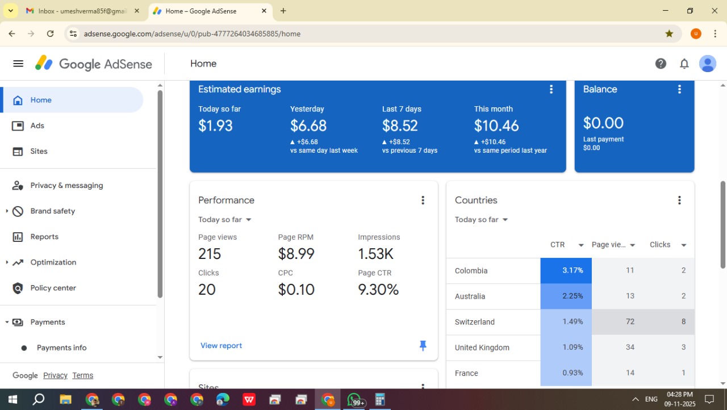The width and height of the screenshot is (727, 410).
Task: Open the Google account avatar
Action: coord(708,64)
